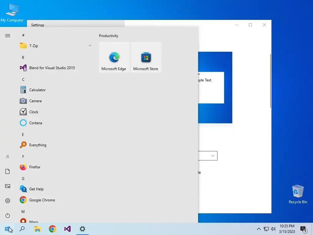Open taskbar Search magnifier

(x=22, y=229)
